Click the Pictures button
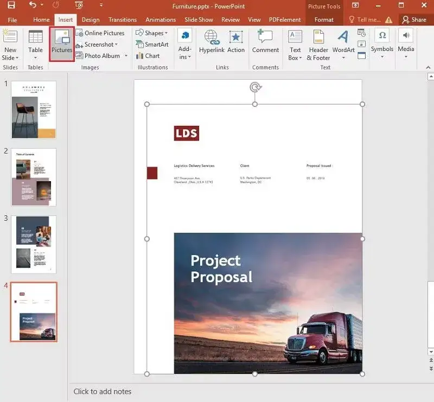 pyautogui.click(x=62, y=44)
